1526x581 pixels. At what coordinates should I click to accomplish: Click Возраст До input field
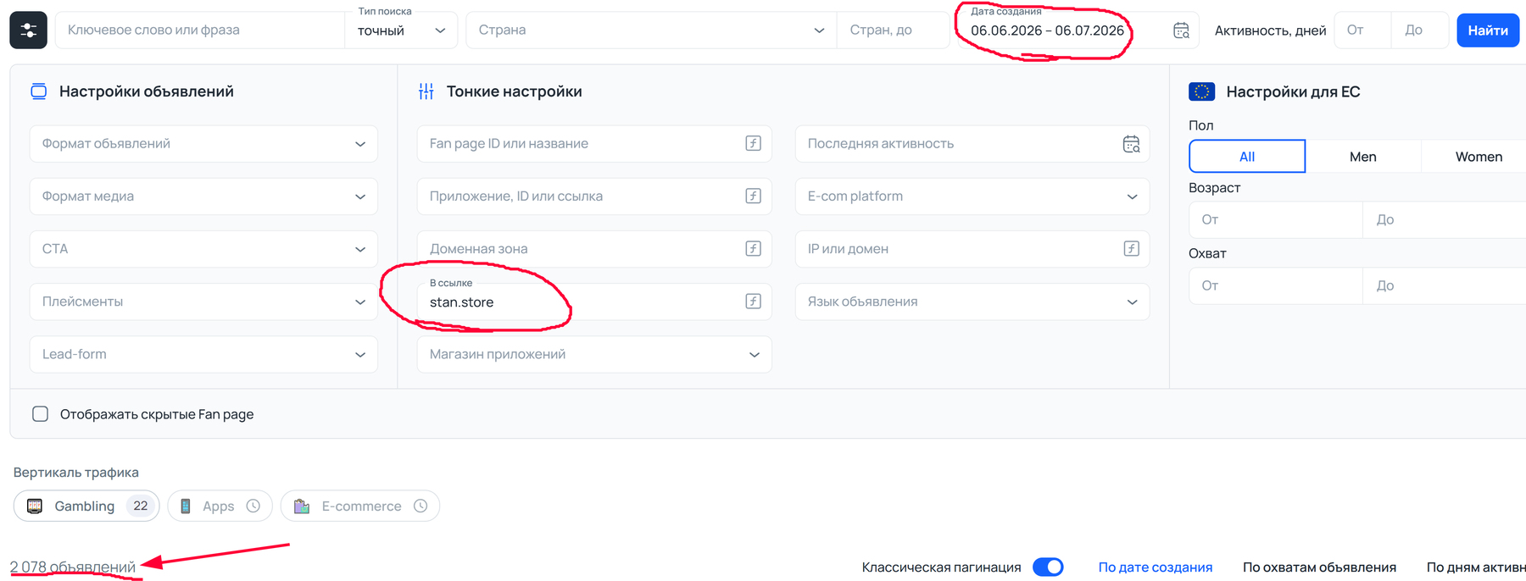click(1445, 220)
